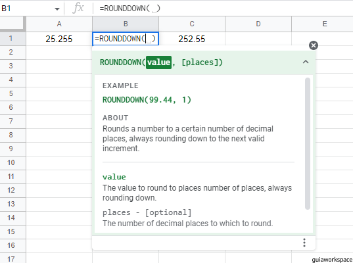Collapse the function help with chevron

tap(306, 62)
